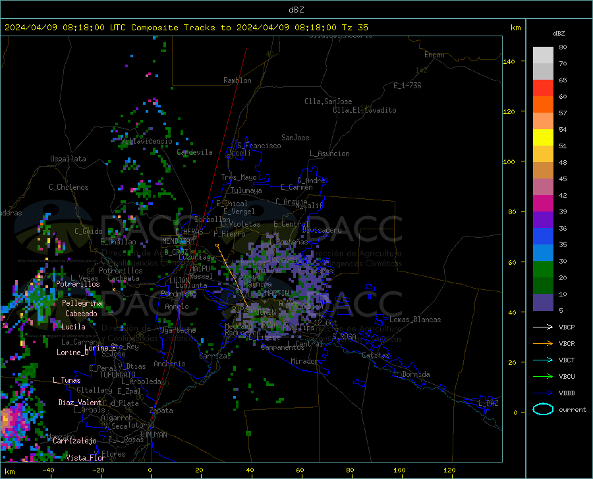Viewport: 593px width, 479px height.
Task: Click the orange VBCR arrow legend icon
Action: (543, 343)
